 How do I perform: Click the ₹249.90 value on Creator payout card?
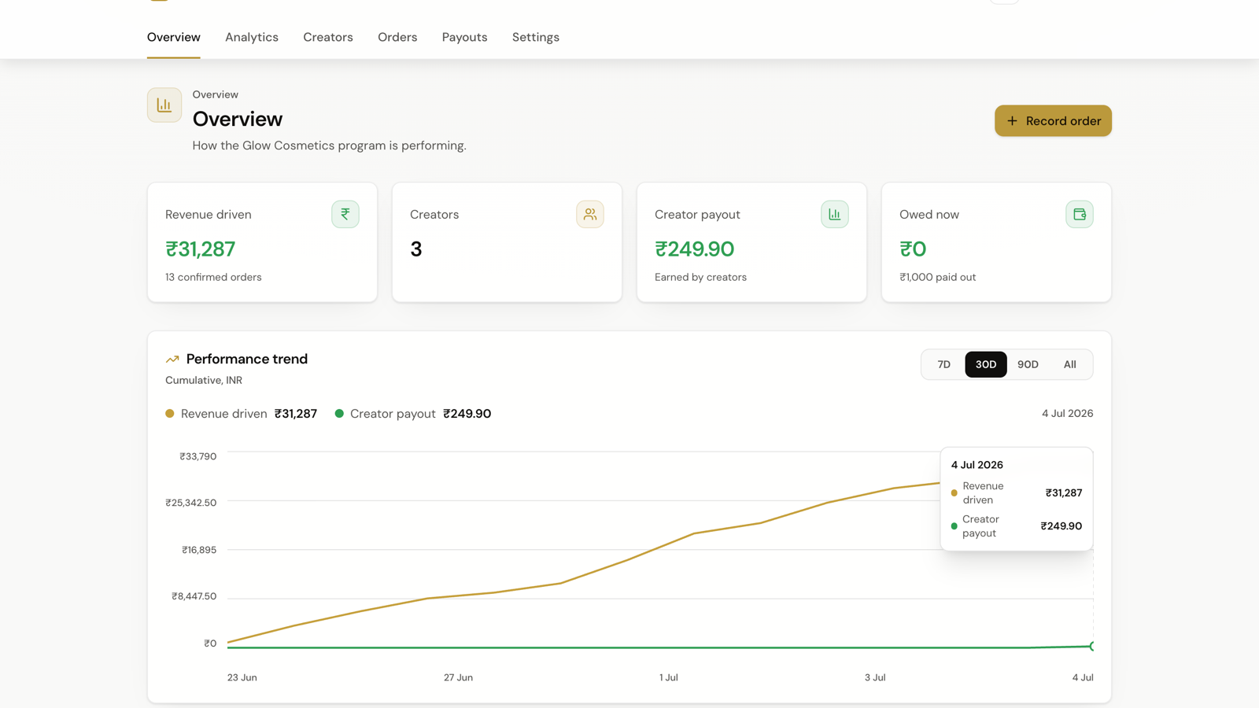pos(695,249)
